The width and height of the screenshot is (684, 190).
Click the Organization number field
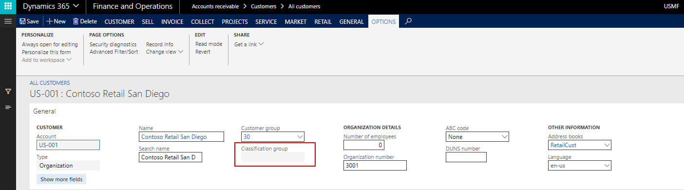tap(375, 166)
